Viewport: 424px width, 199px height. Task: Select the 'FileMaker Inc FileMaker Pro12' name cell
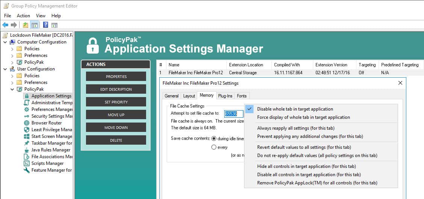[x=196, y=73]
